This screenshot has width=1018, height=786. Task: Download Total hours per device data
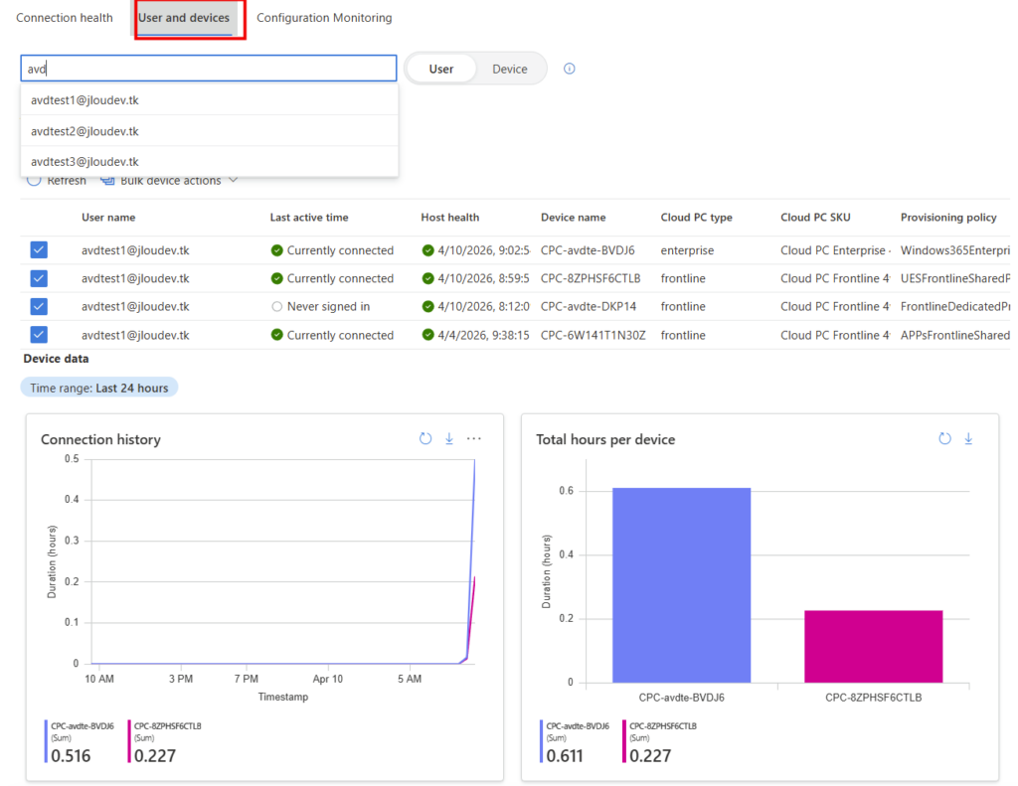click(x=968, y=438)
